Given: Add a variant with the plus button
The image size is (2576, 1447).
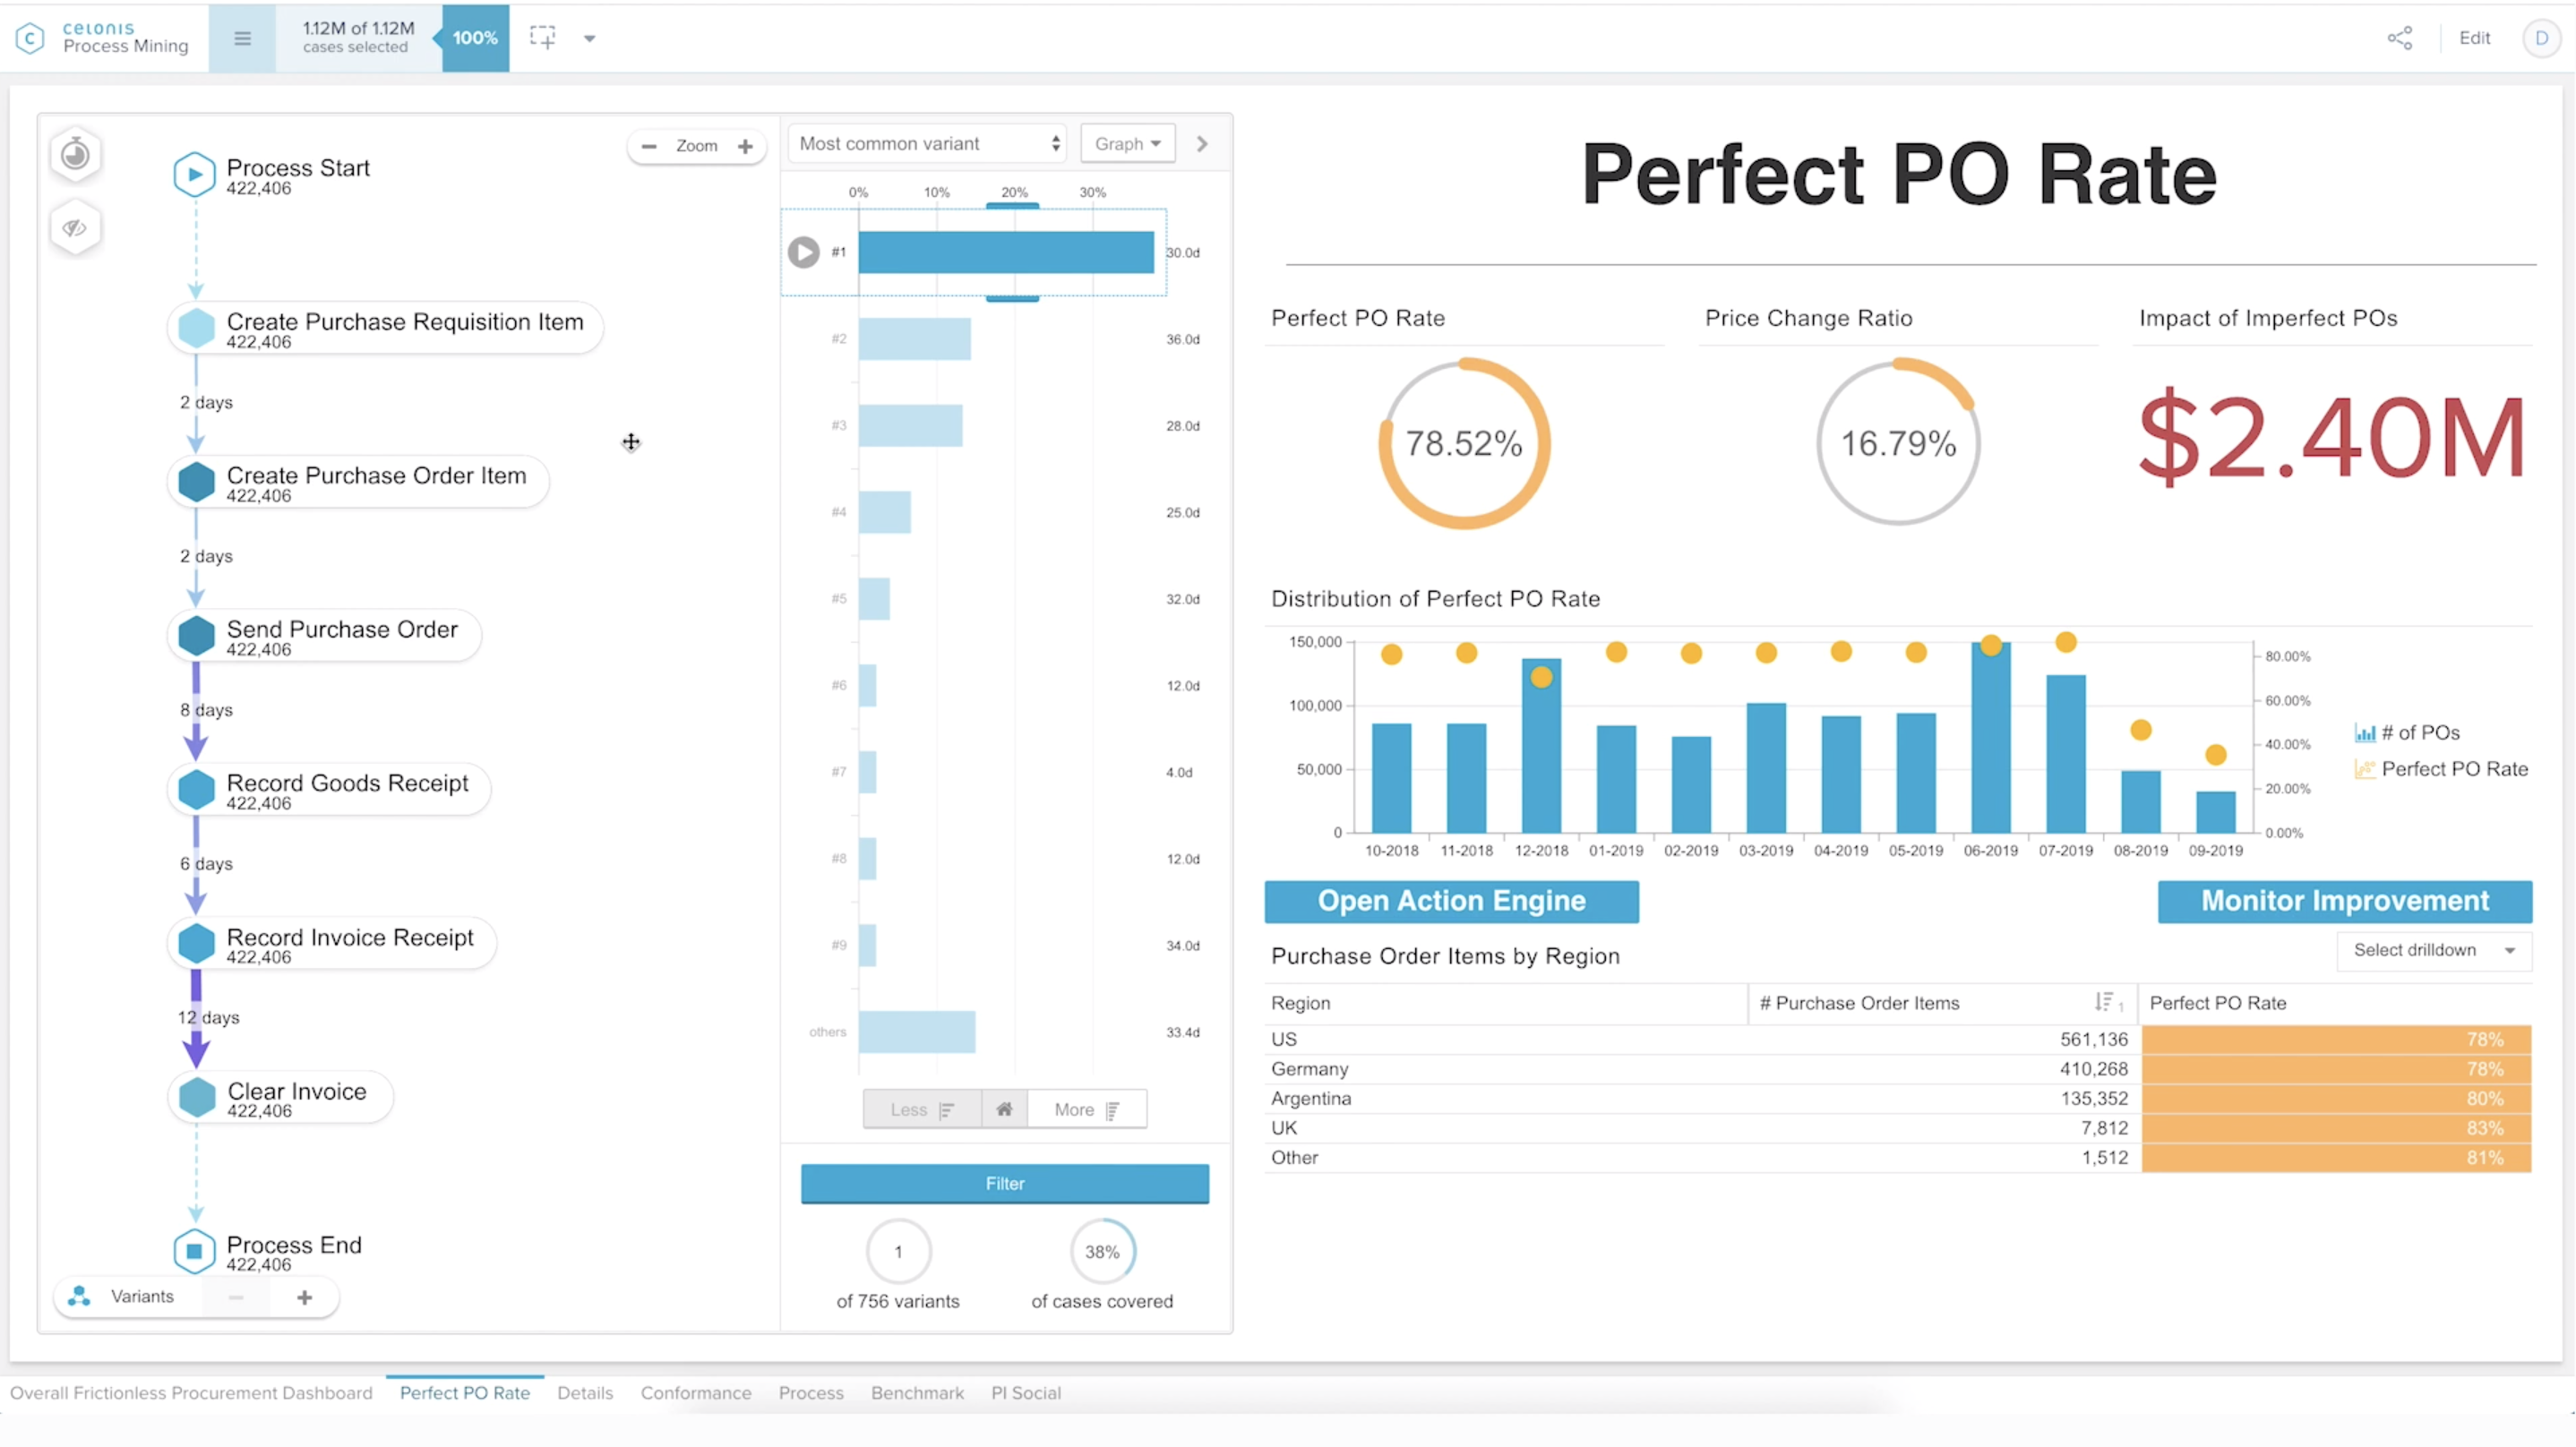Looking at the screenshot, I should click(x=304, y=1297).
